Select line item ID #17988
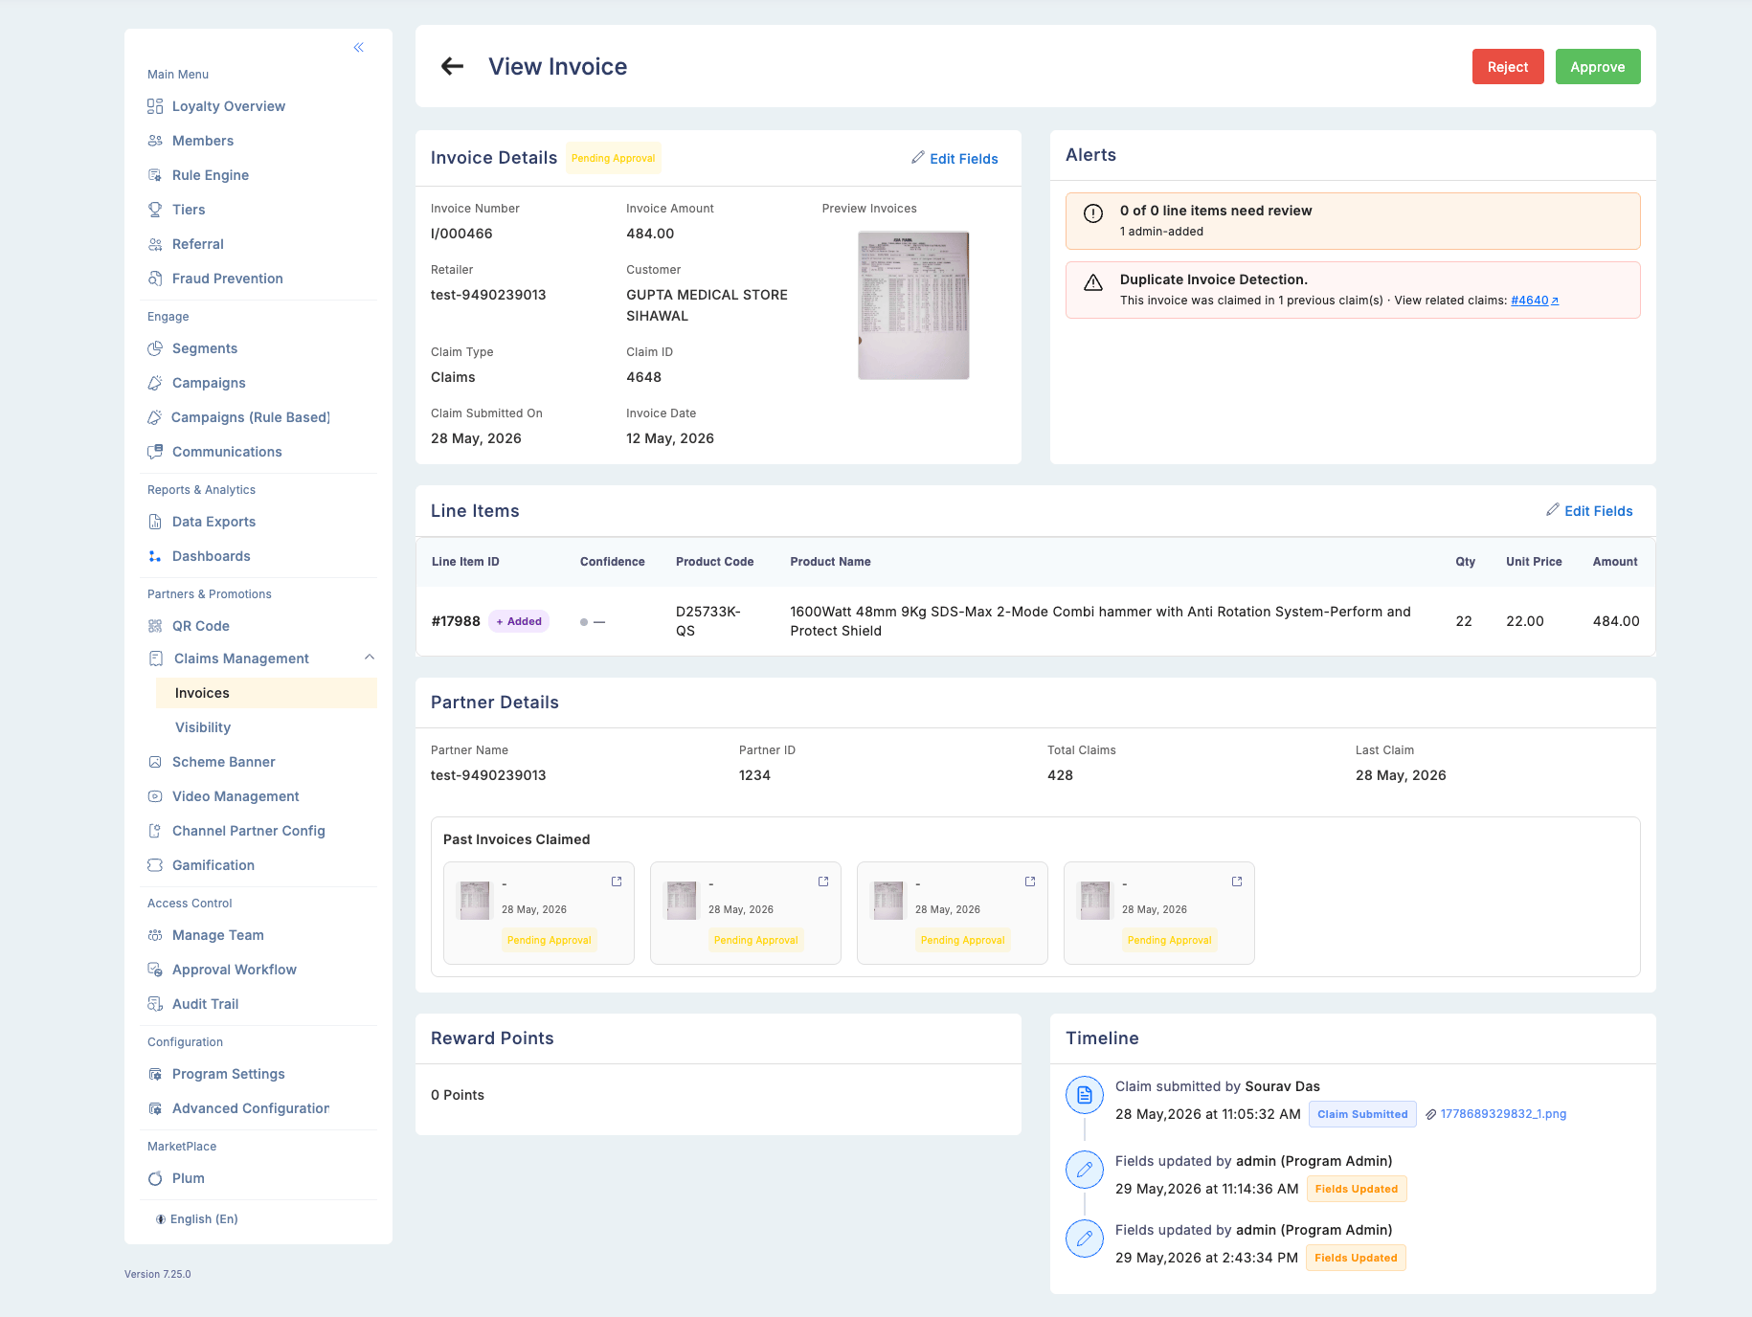This screenshot has height=1317, width=1752. 456,621
